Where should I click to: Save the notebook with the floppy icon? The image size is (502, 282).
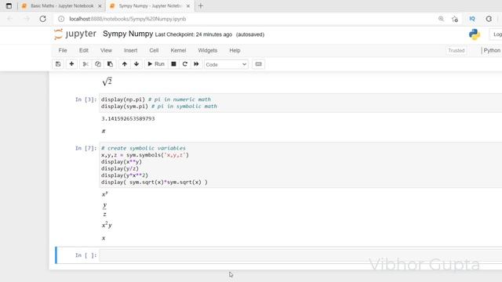[58, 64]
